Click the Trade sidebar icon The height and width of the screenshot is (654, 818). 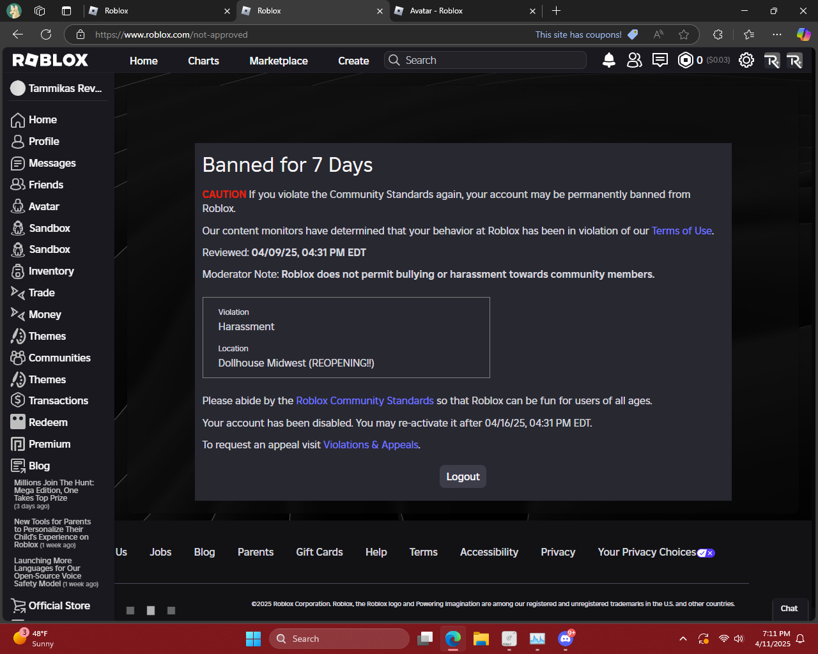[18, 293]
